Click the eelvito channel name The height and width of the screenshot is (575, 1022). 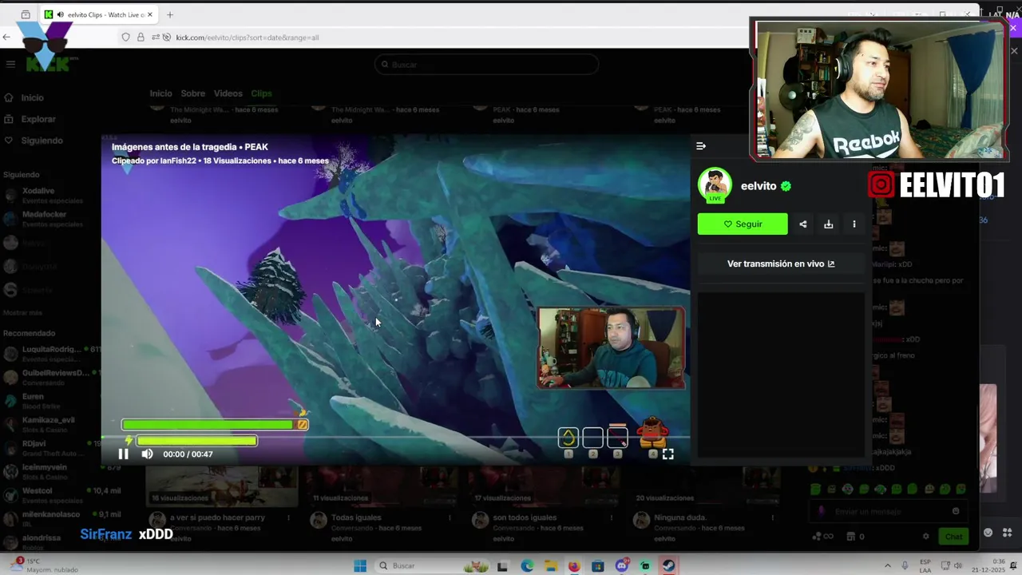(x=759, y=186)
